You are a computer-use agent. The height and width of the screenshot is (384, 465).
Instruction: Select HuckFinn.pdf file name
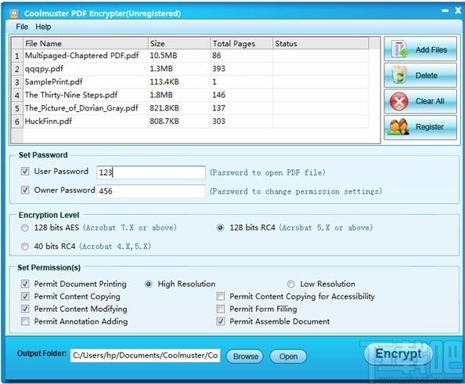point(49,121)
